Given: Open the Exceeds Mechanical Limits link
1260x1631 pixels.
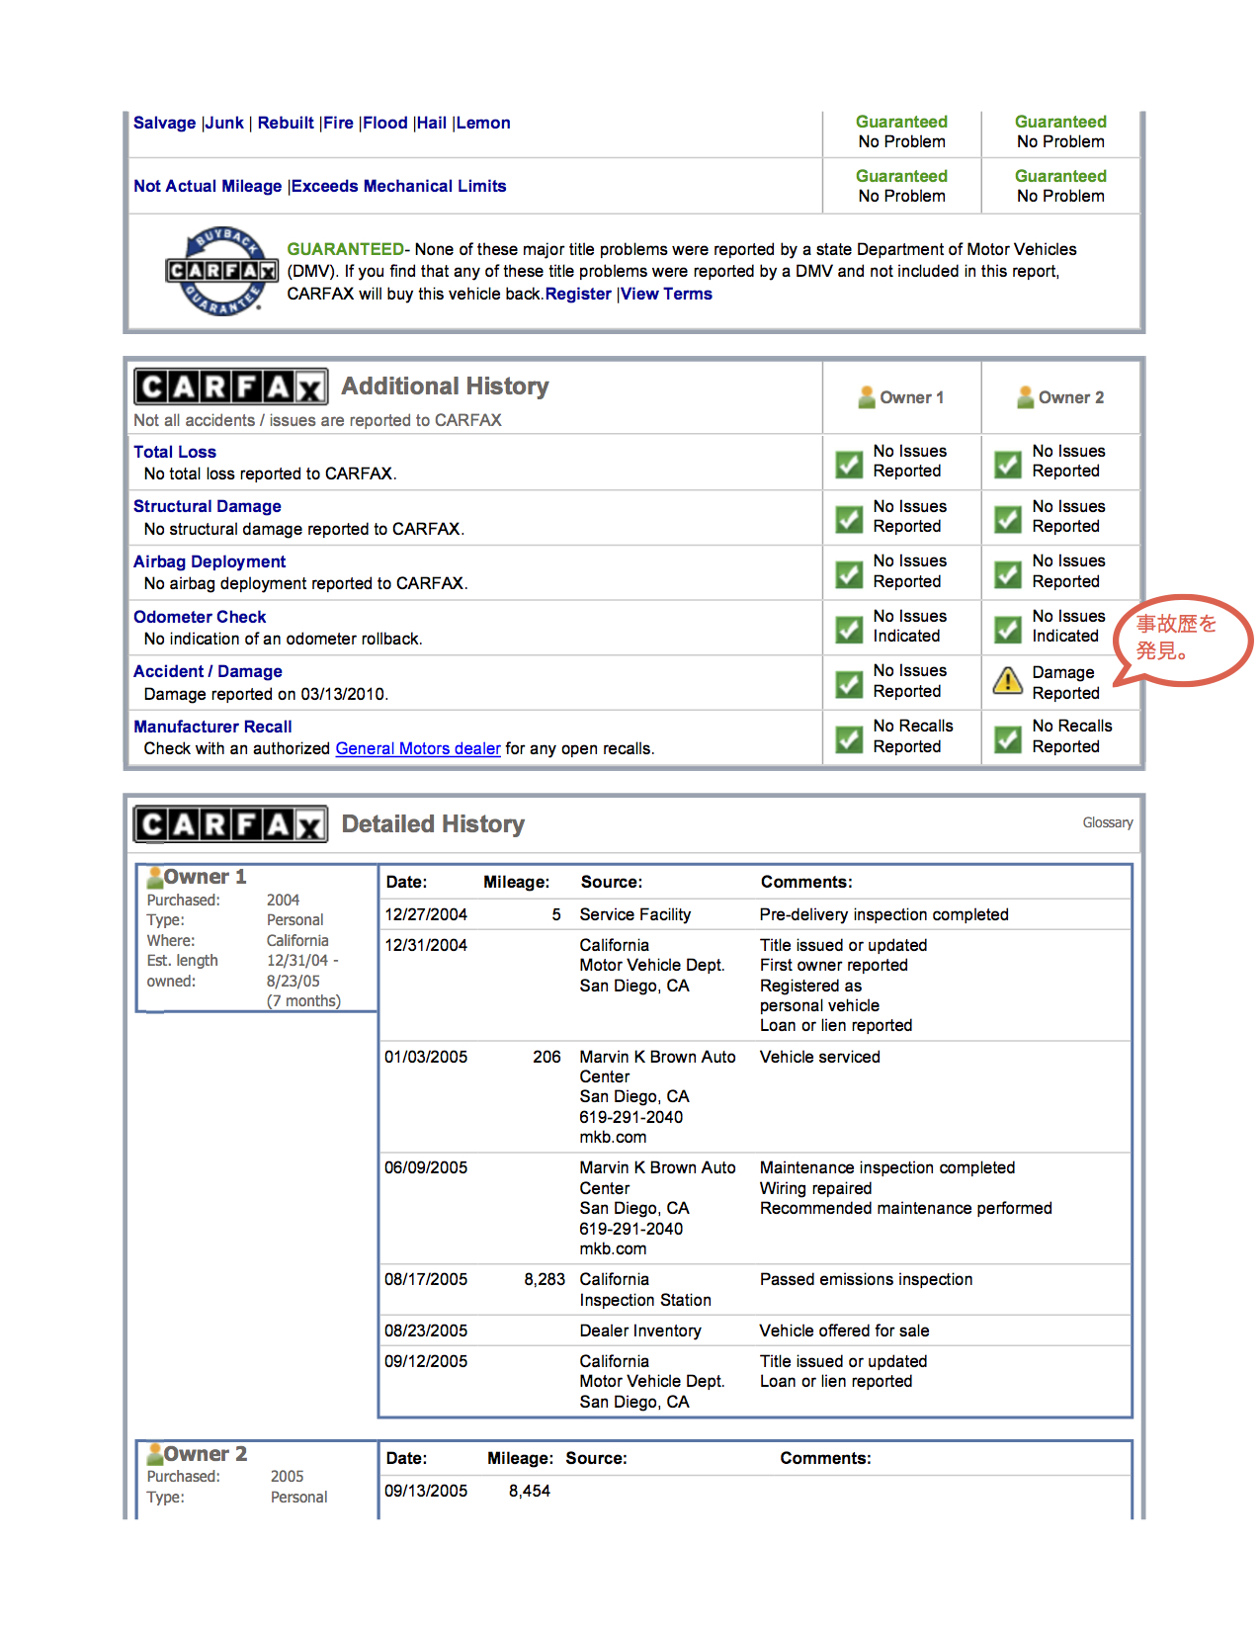Looking at the screenshot, I should [x=399, y=187].
